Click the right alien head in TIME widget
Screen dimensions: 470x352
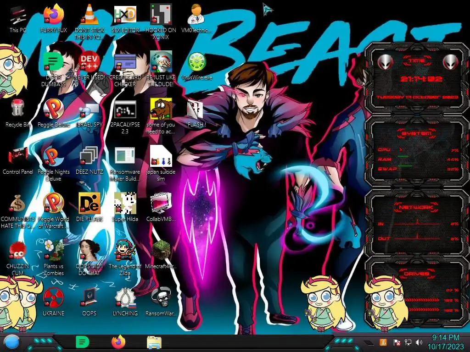[x=450, y=62]
